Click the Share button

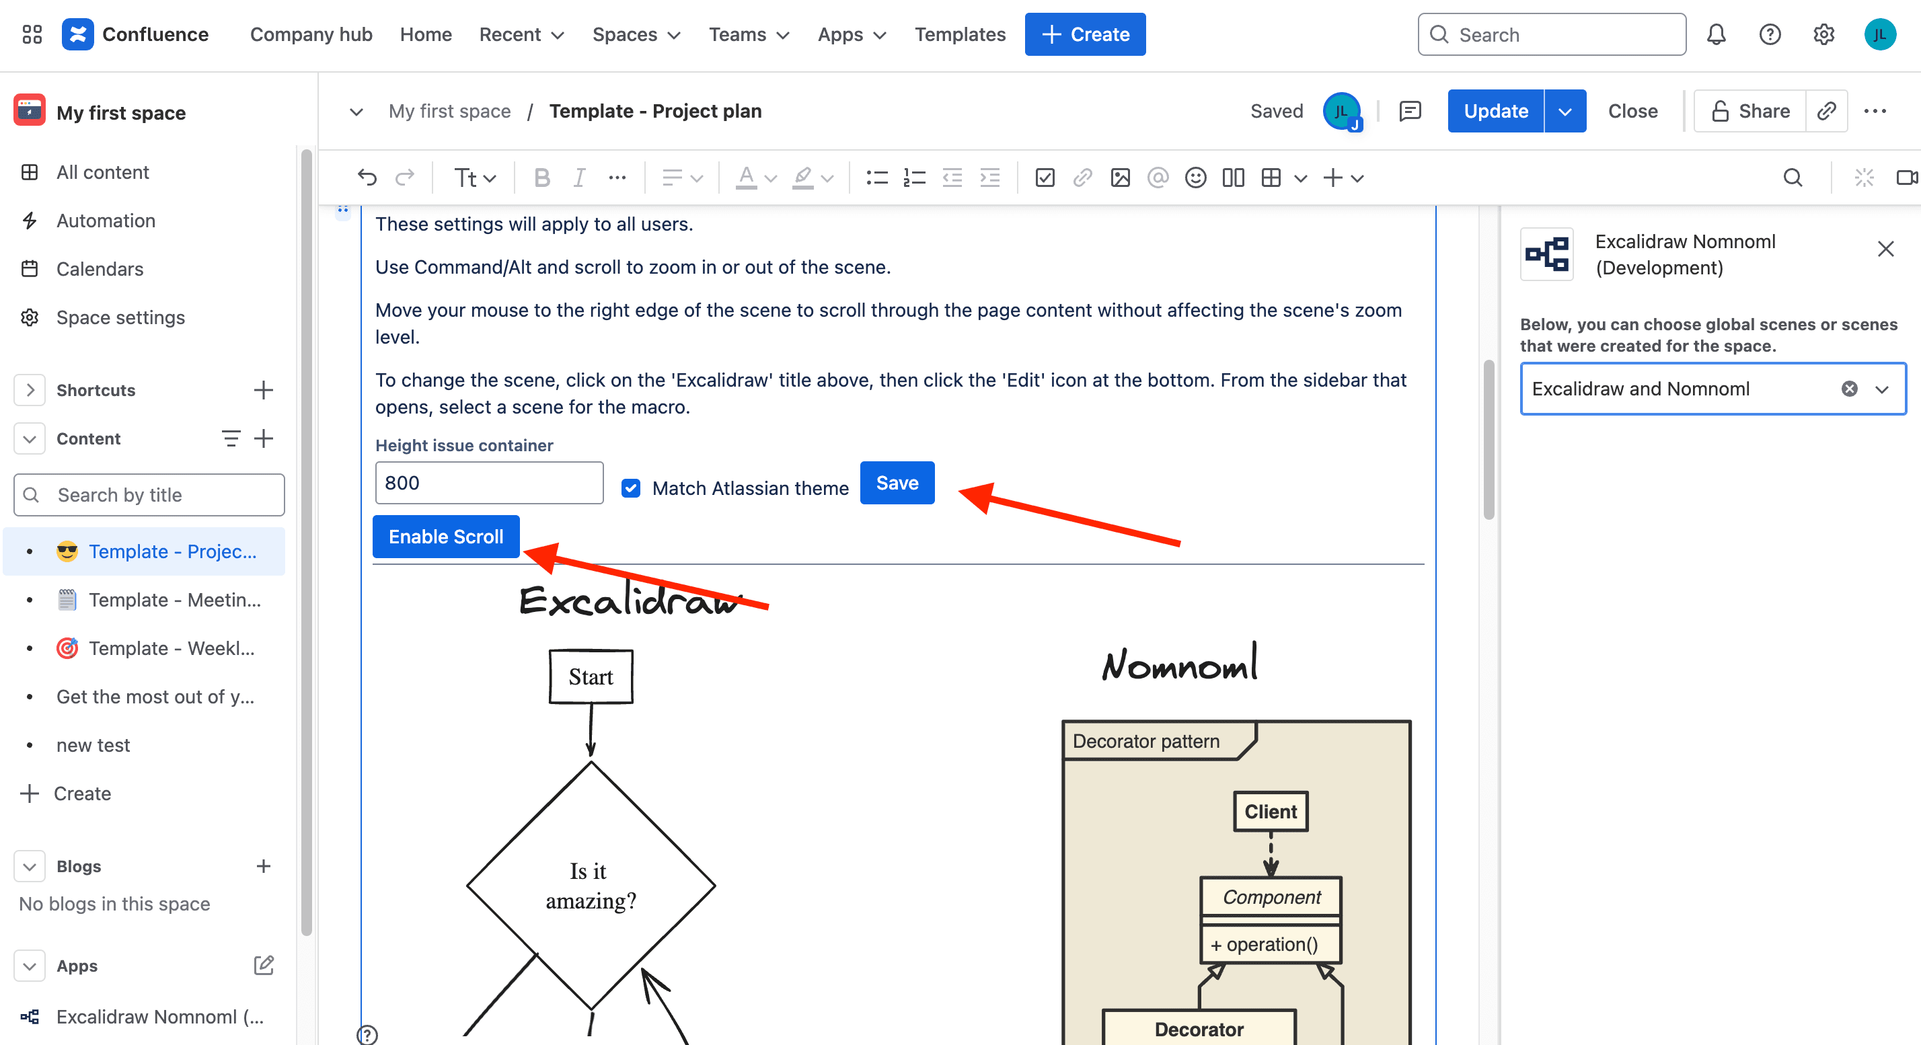coord(1749,111)
